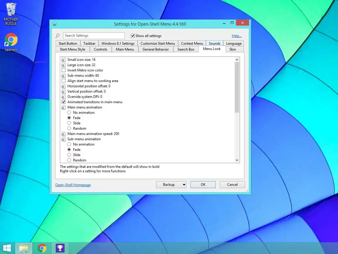
Task: Switch to the Start Button tab
Action: [68, 44]
